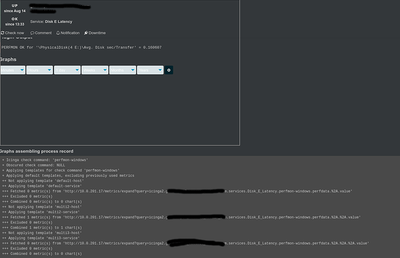Click the Comment speech bubble icon
Image resolution: width=400 pixels, height=258 pixels.
click(32, 33)
